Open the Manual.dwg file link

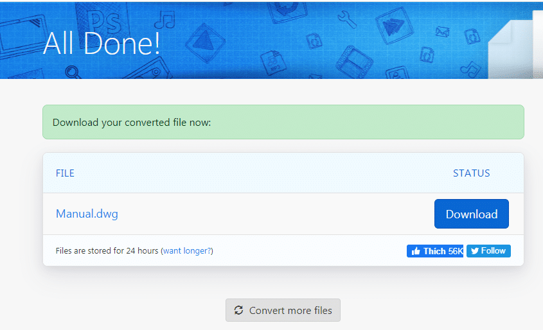coord(87,214)
